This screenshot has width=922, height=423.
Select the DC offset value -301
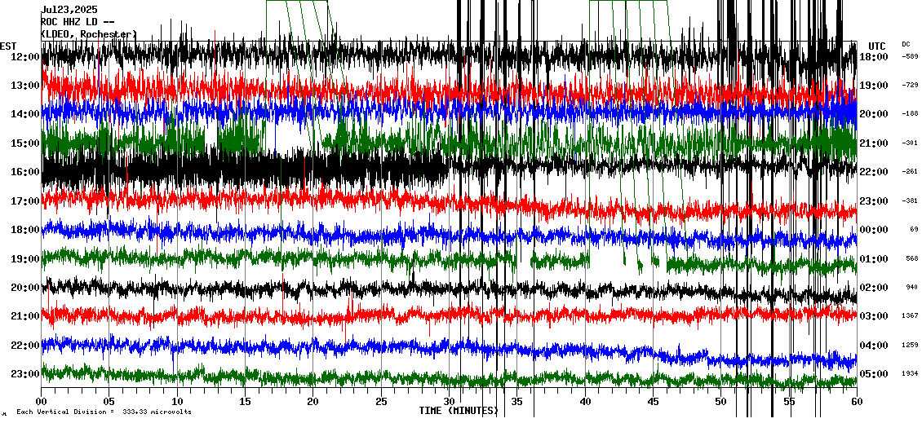click(x=911, y=143)
